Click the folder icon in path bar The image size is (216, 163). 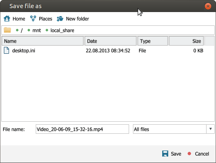7,30
